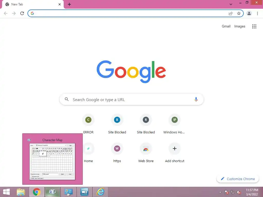Screen dimensions: 263x197
Task: Open the Gmail link
Action: click(x=226, y=26)
